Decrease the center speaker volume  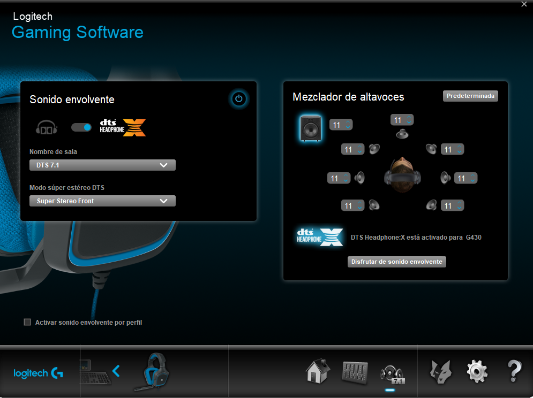(x=409, y=123)
